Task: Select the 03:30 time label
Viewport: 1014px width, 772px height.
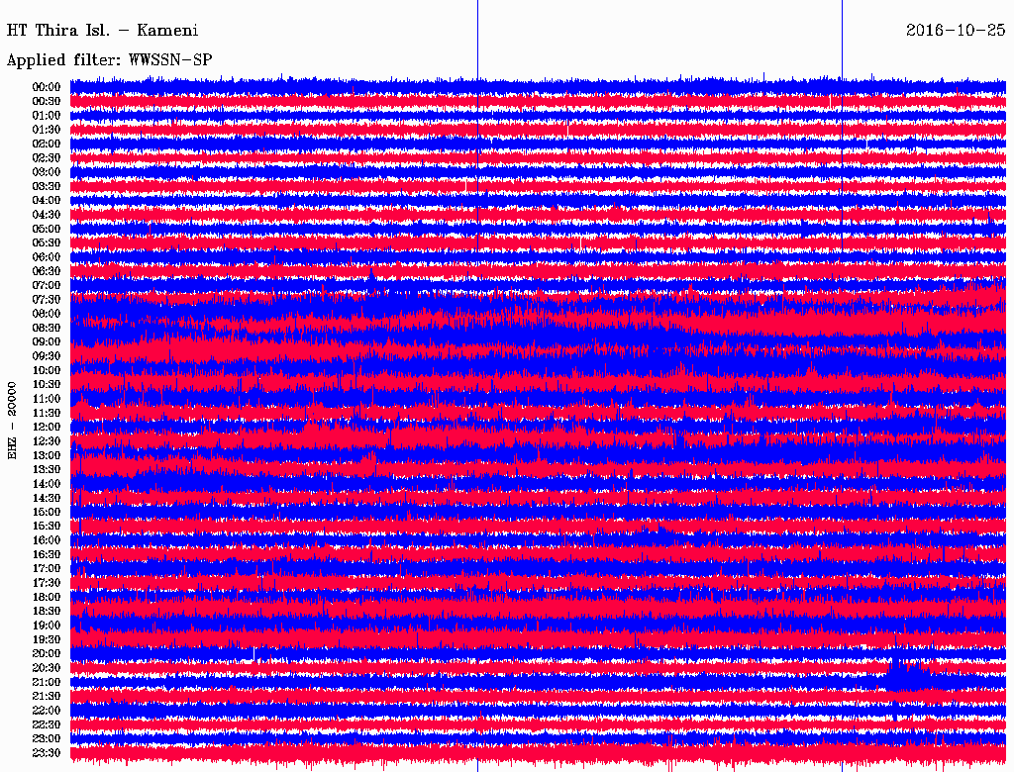Action: pos(47,186)
